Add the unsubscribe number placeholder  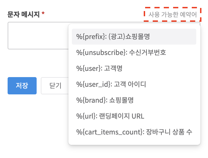point(134,53)
